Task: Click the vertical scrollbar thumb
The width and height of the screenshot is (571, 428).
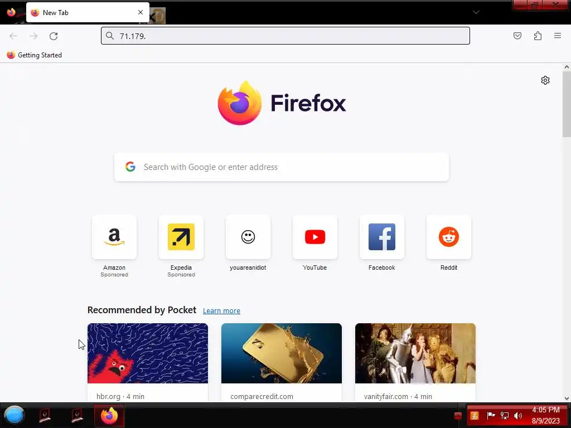Action: (x=567, y=104)
